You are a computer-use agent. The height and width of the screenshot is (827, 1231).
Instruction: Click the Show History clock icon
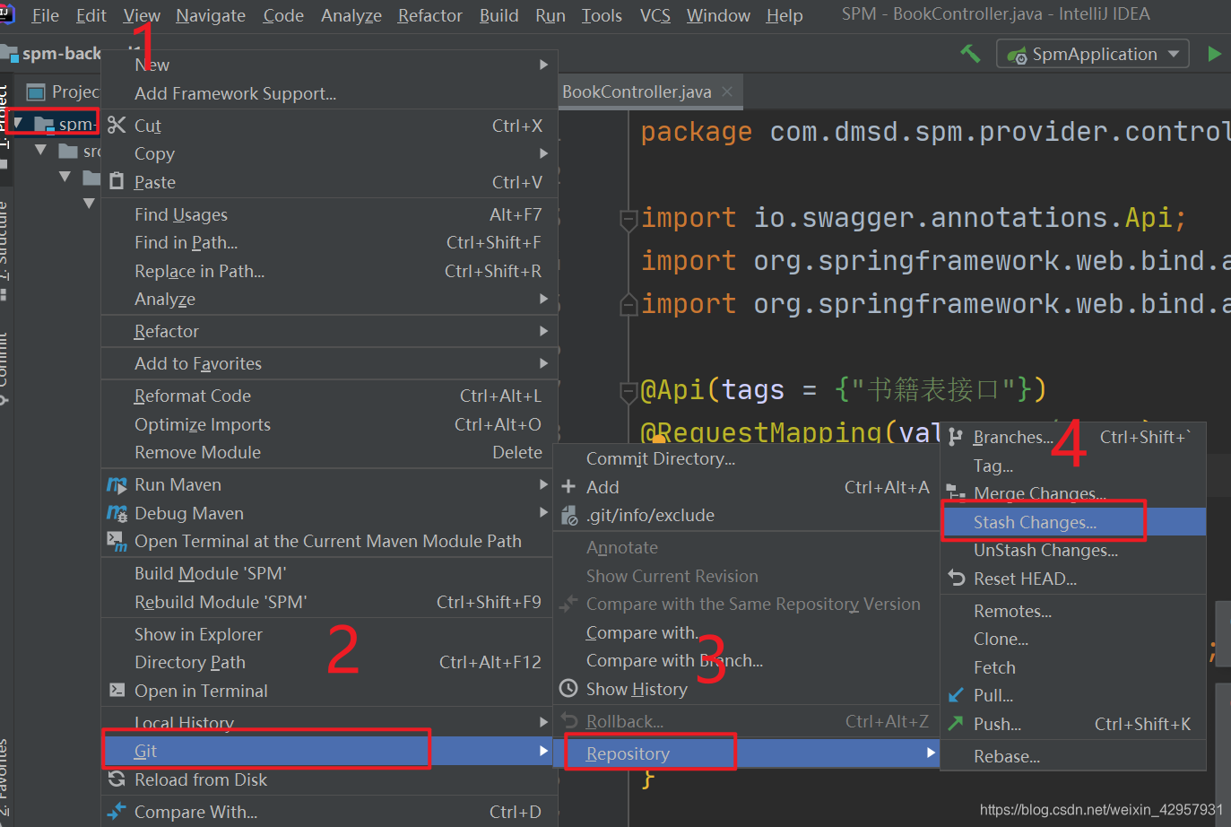(x=568, y=689)
